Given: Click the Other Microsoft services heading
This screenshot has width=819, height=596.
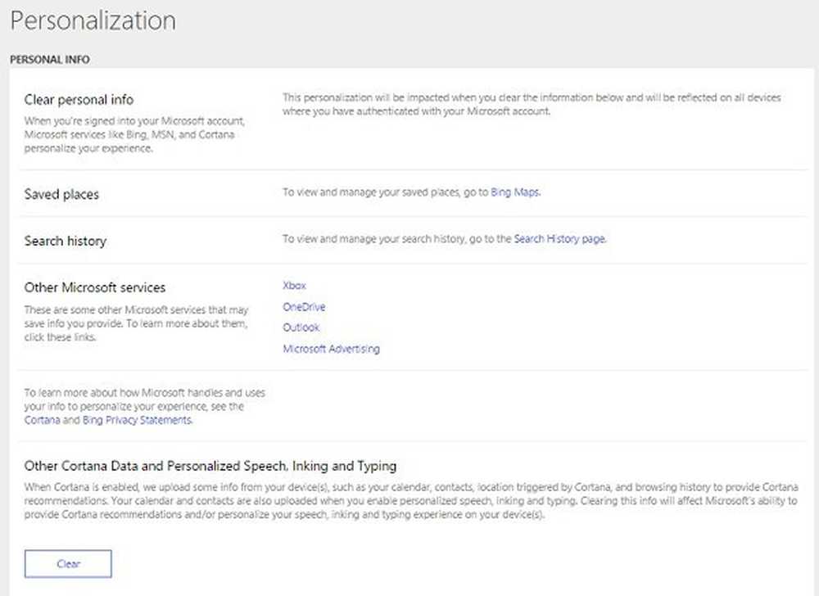Looking at the screenshot, I should tap(95, 287).
